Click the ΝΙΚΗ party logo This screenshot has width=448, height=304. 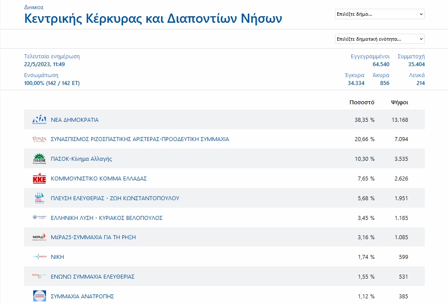pos(39,257)
